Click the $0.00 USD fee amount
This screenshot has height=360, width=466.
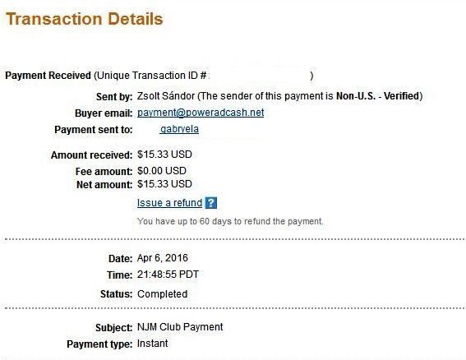[x=162, y=171]
